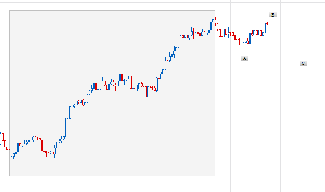Select the highest blue candle at chart peak
The image size is (325, 192).
(211, 24)
